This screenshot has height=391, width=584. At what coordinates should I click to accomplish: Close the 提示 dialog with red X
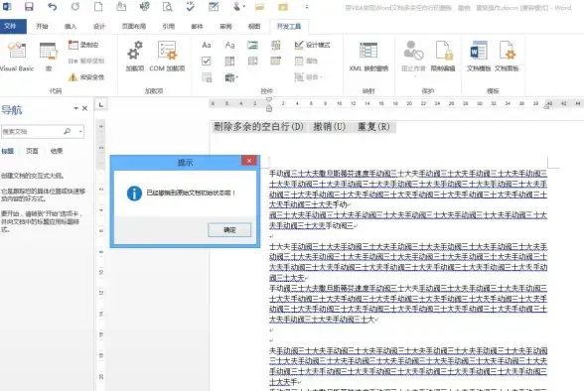click(x=249, y=161)
